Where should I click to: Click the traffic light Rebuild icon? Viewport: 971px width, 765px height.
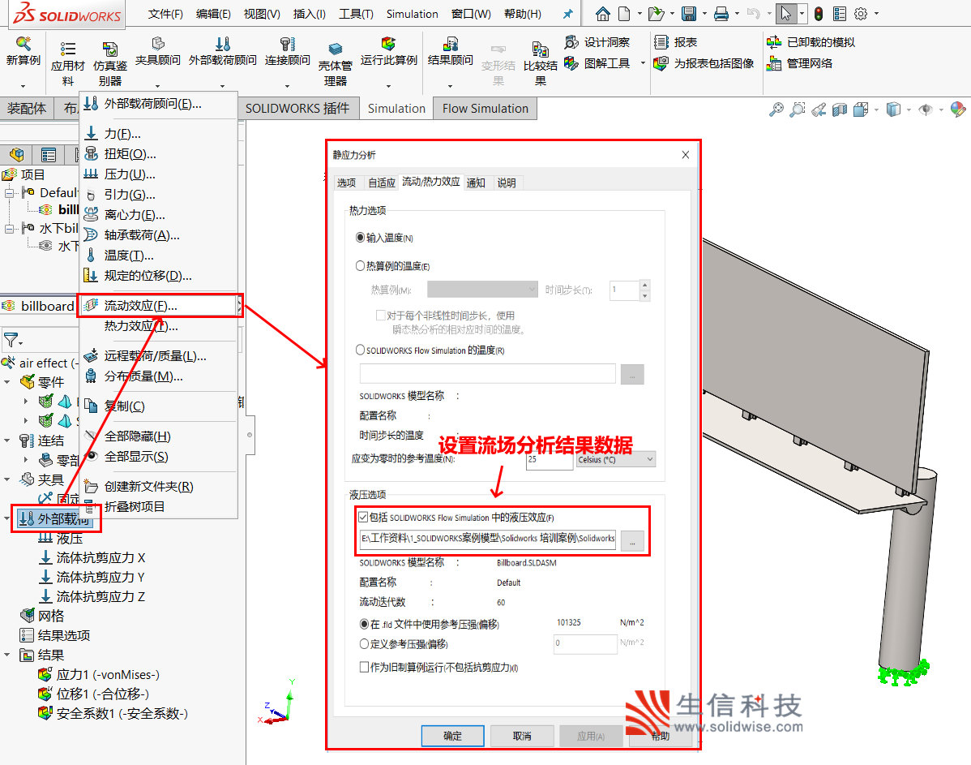click(x=819, y=14)
